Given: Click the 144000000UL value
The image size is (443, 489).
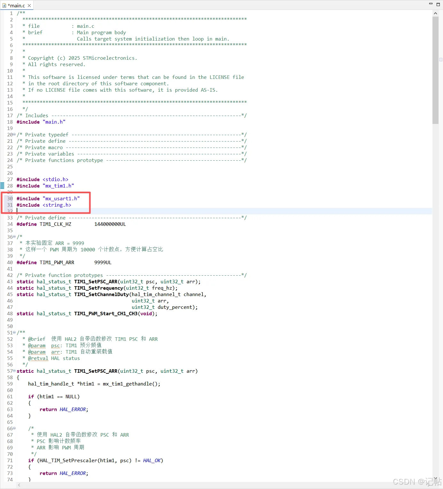Looking at the screenshot, I should [110, 224].
